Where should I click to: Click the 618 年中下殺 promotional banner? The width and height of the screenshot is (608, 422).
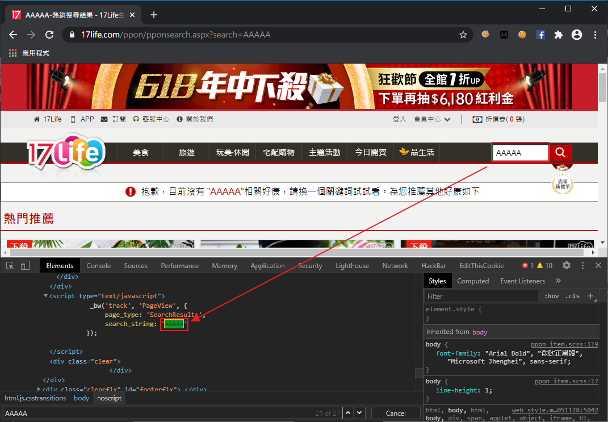coord(299,86)
